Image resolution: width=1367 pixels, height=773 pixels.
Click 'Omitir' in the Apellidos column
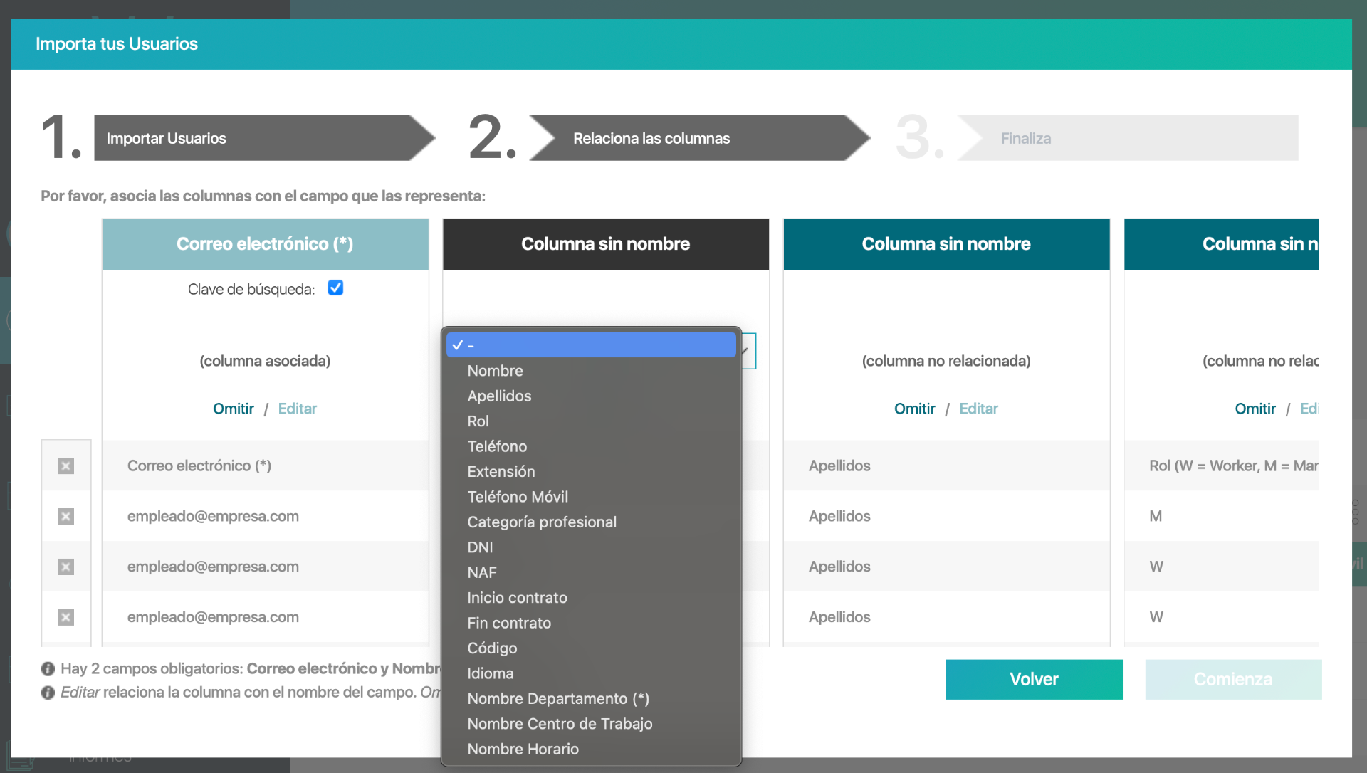coord(915,409)
